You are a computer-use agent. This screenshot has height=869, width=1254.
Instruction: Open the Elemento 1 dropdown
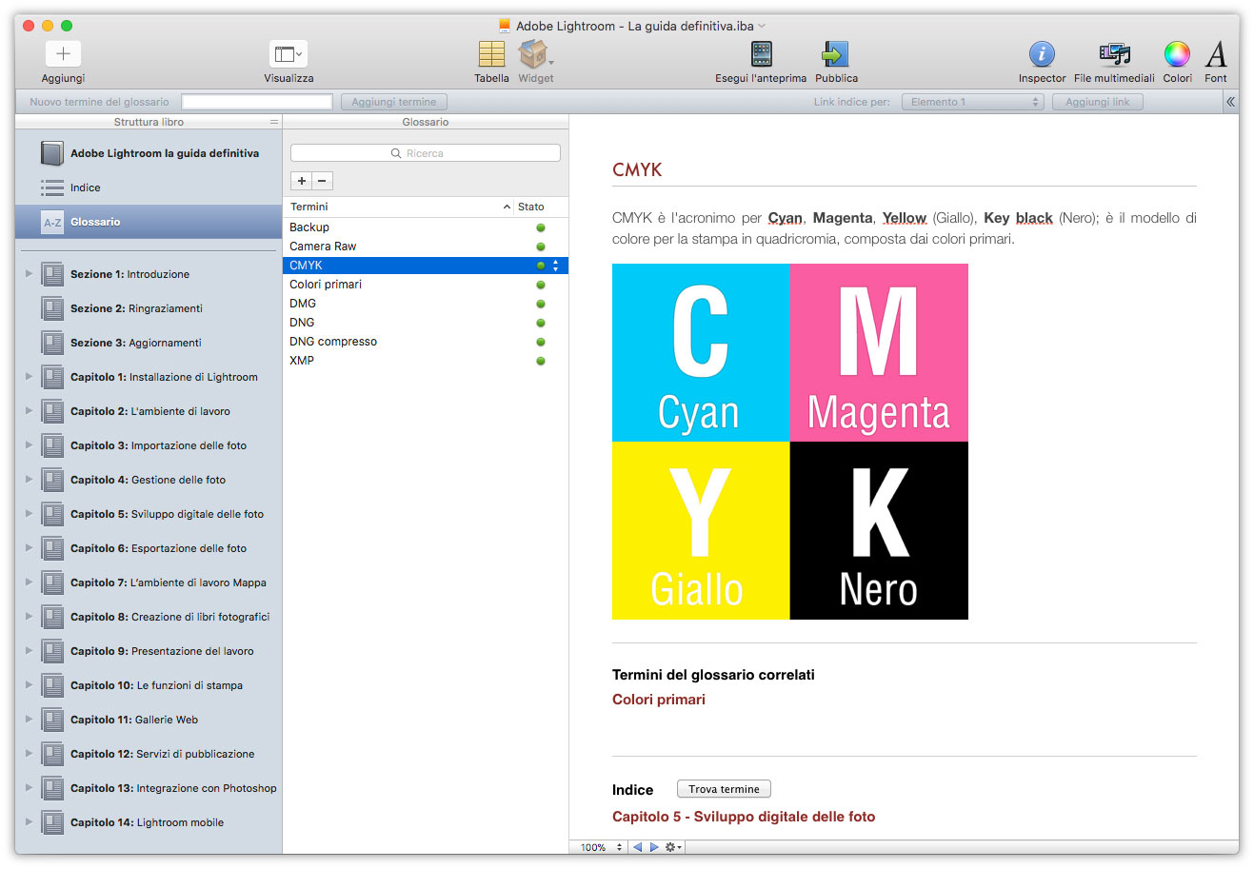[972, 102]
